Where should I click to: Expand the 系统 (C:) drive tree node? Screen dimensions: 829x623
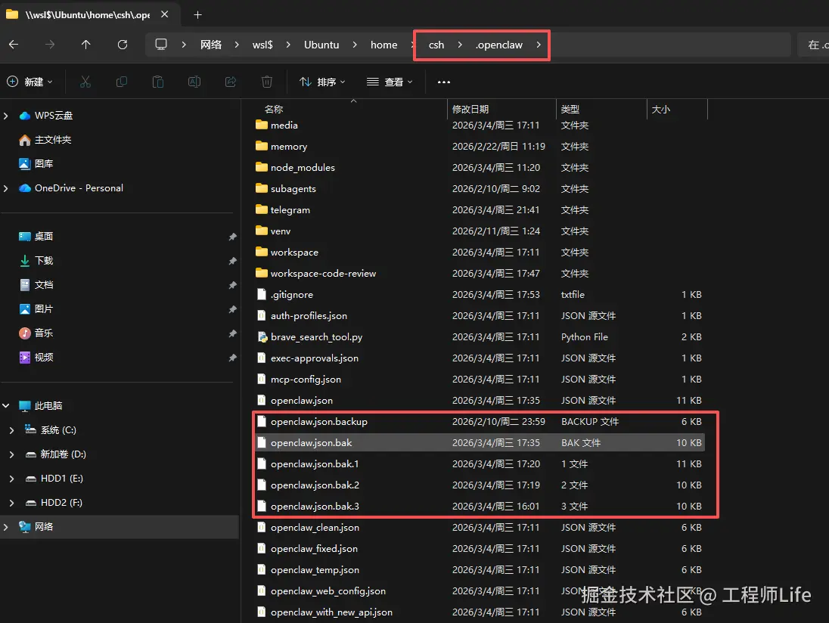tap(11, 430)
